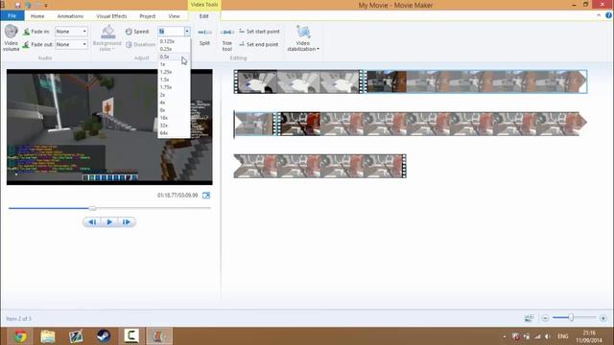
Task: Switch to the Project tab
Action: [x=147, y=16]
